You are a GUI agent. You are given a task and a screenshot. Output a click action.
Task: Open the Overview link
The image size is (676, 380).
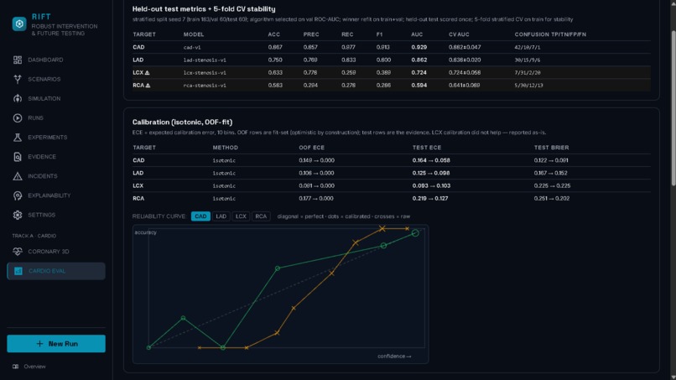click(x=34, y=367)
